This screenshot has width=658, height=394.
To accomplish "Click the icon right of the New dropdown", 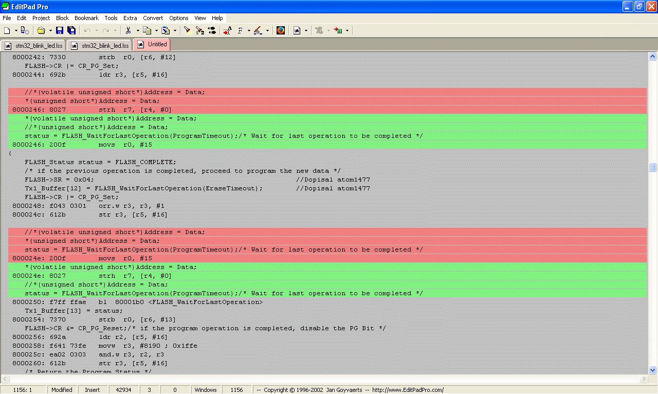I will 25,31.
